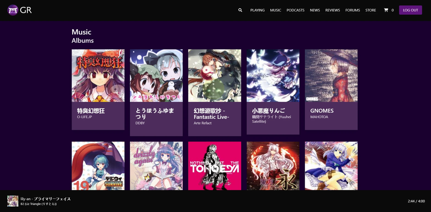This screenshot has width=431, height=212.
Task: Click the B2 (Liz Triangle) album text
Action: [38, 204]
